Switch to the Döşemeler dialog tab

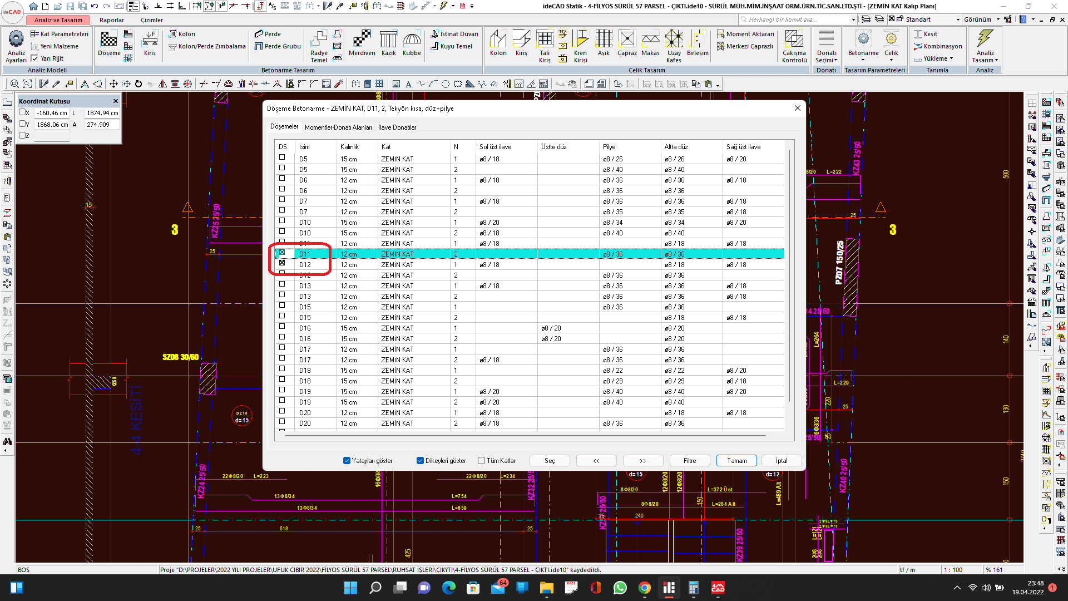tap(284, 127)
